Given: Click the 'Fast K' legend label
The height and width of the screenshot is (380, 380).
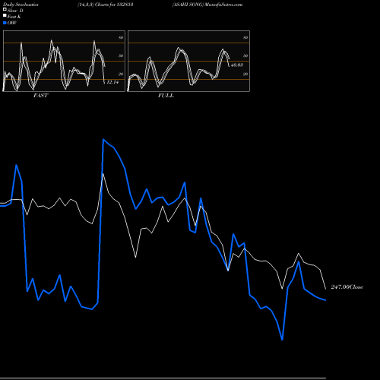Looking at the screenshot, I should (x=14, y=17).
